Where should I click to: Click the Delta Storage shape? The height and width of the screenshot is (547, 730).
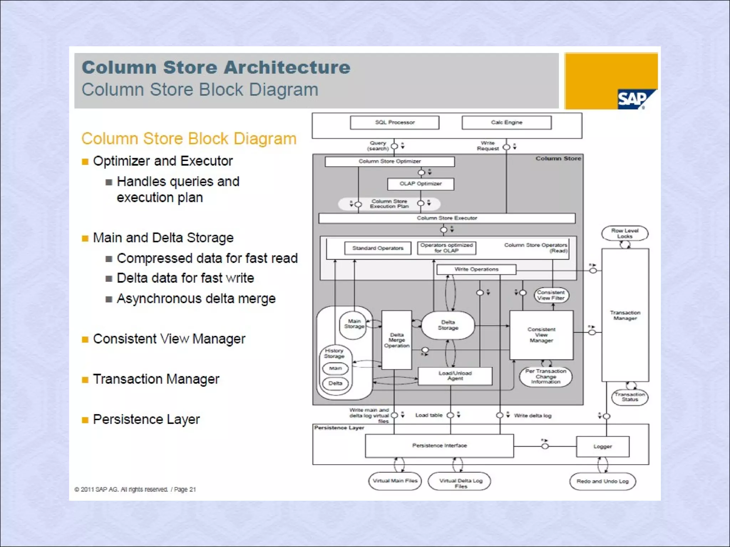[448, 325]
